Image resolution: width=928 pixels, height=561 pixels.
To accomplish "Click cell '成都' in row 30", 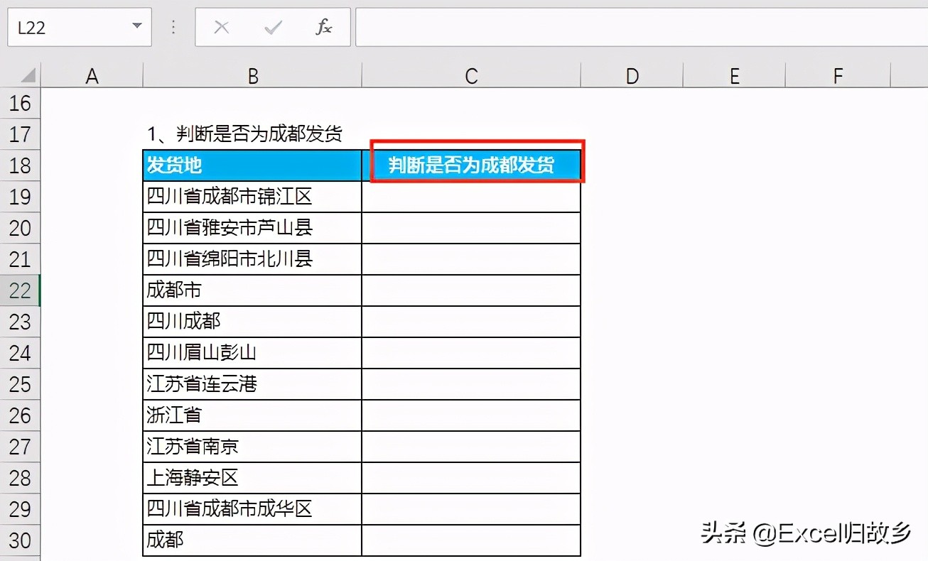I will tap(252, 540).
